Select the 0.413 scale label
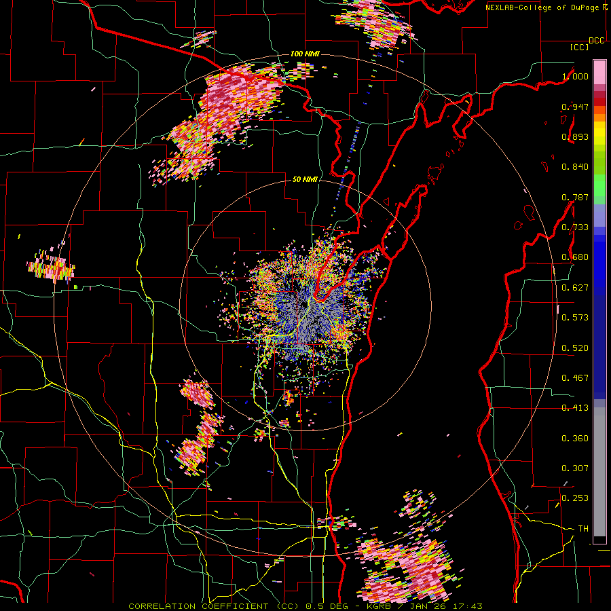Image resolution: width=611 pixels, height=611 pixels. click(x=575, y=408)
